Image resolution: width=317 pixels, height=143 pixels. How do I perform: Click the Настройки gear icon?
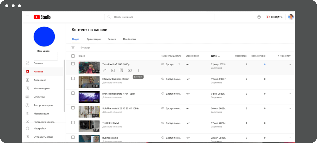tap(28, 128)
